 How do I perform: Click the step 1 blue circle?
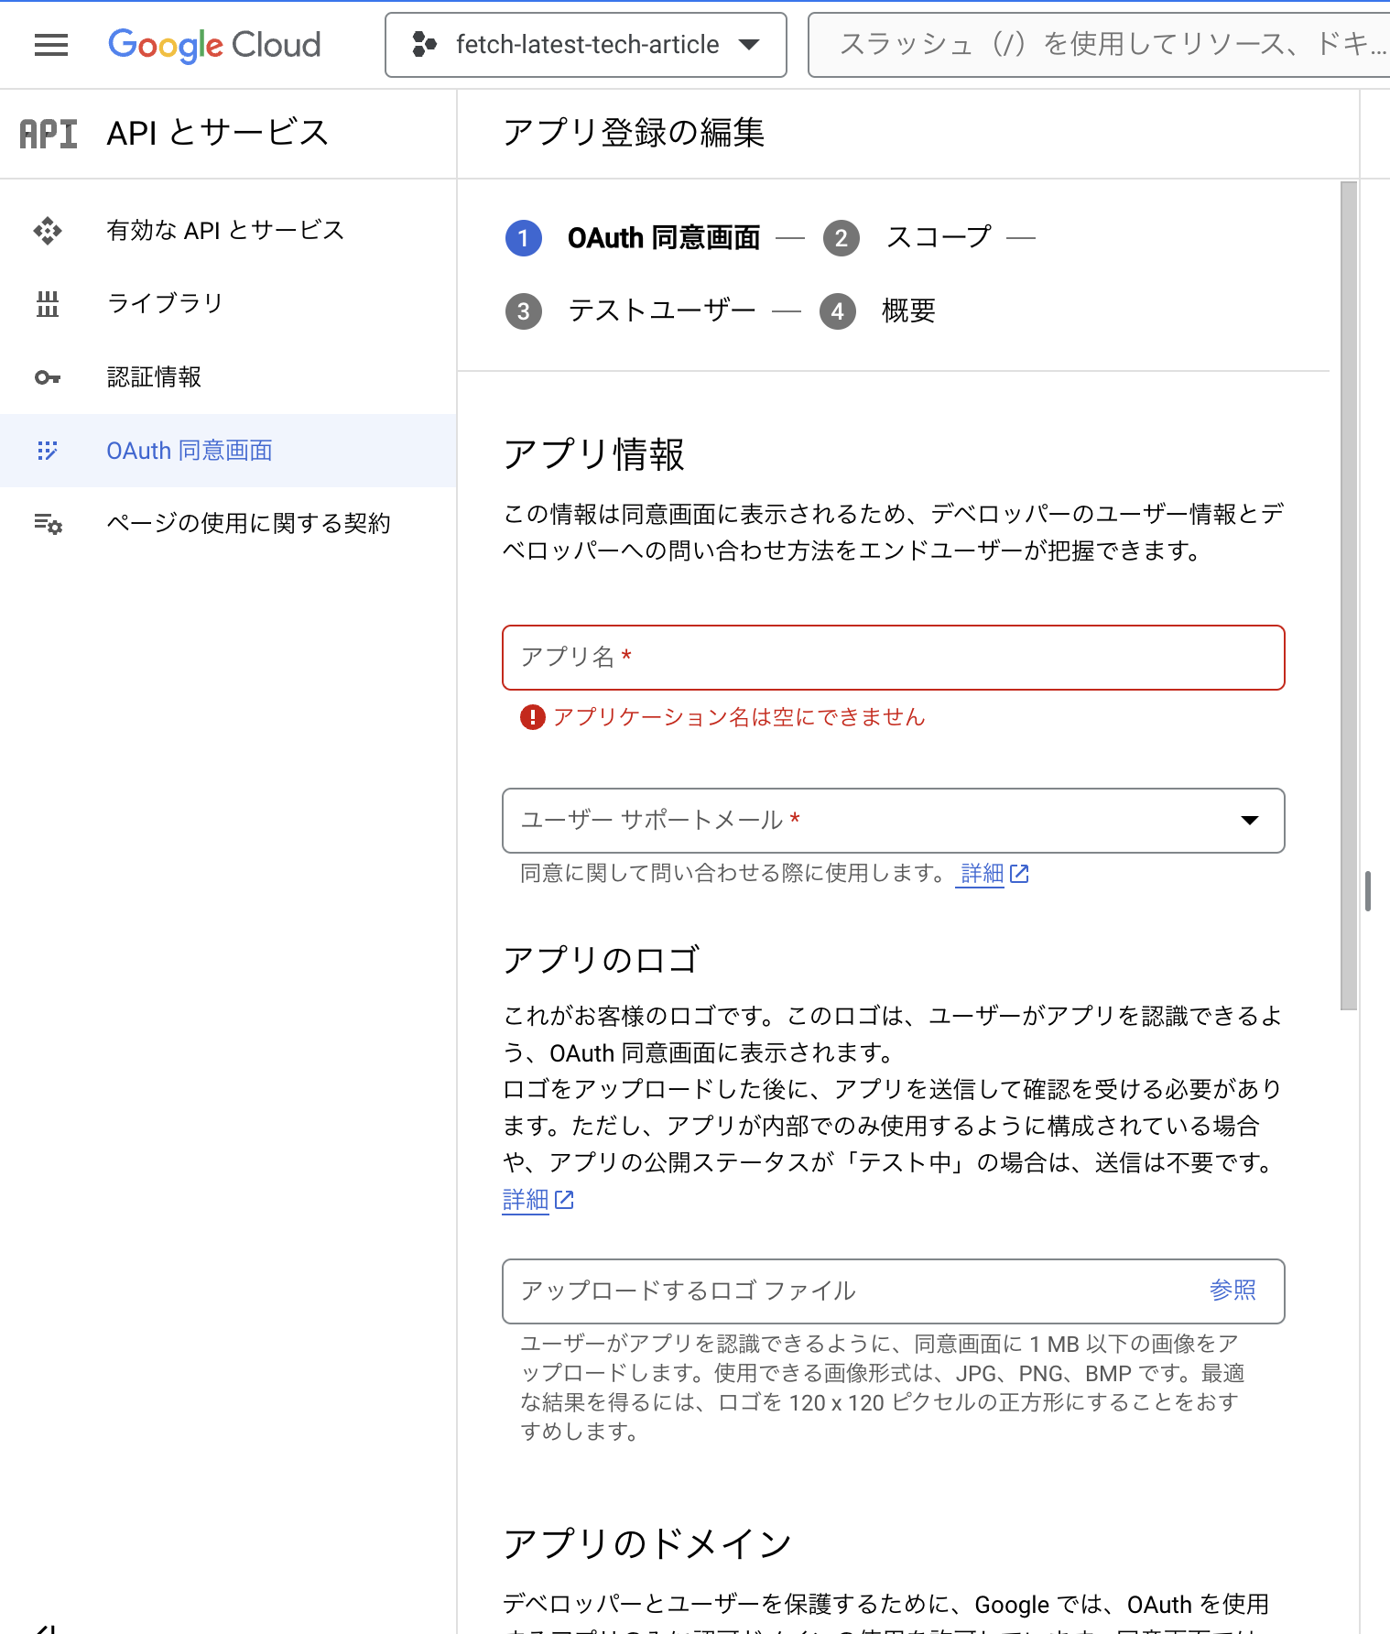(x=524, y=238)
